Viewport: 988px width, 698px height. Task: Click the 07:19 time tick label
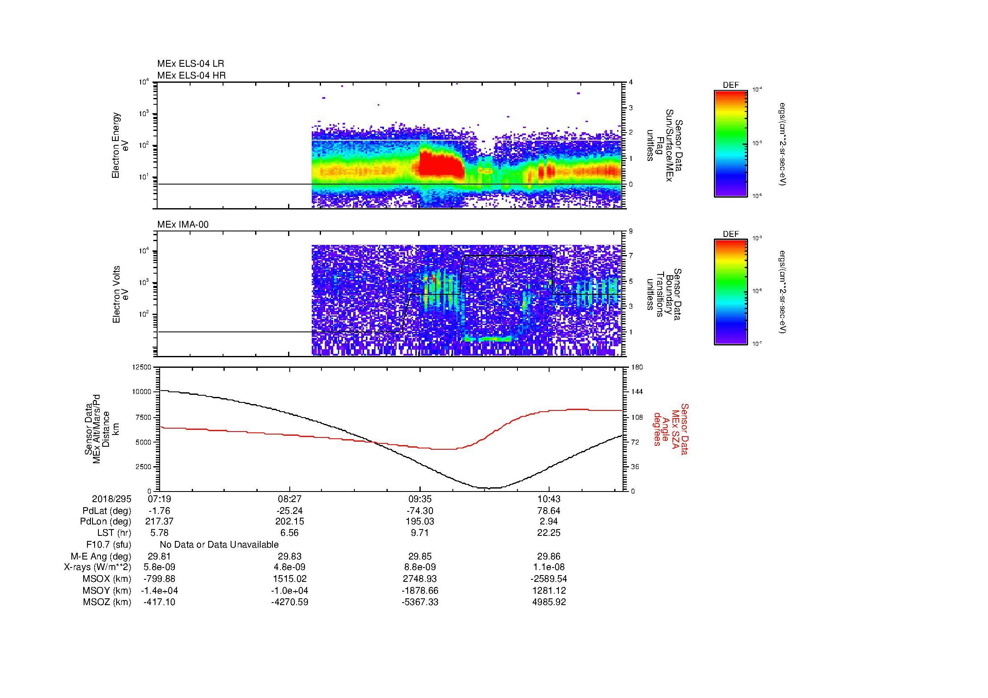click(x=159, y=499)
